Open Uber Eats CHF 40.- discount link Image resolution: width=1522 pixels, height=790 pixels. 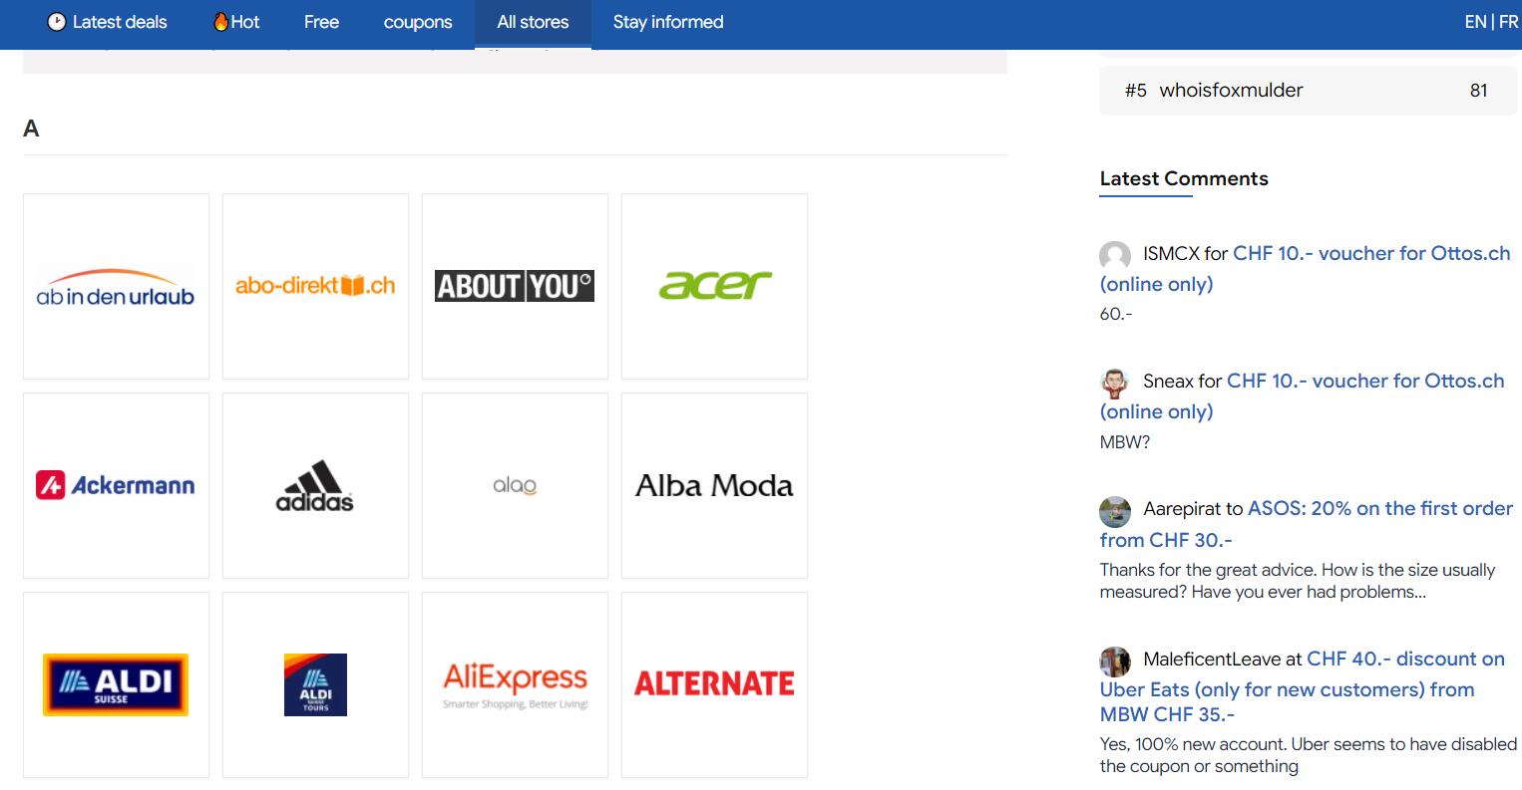click(1303, 686)
